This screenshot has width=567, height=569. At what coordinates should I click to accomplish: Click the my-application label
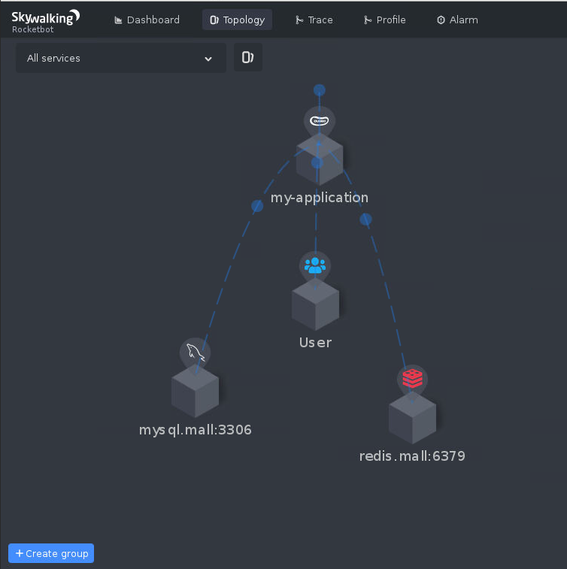click(x=320, y=198)
